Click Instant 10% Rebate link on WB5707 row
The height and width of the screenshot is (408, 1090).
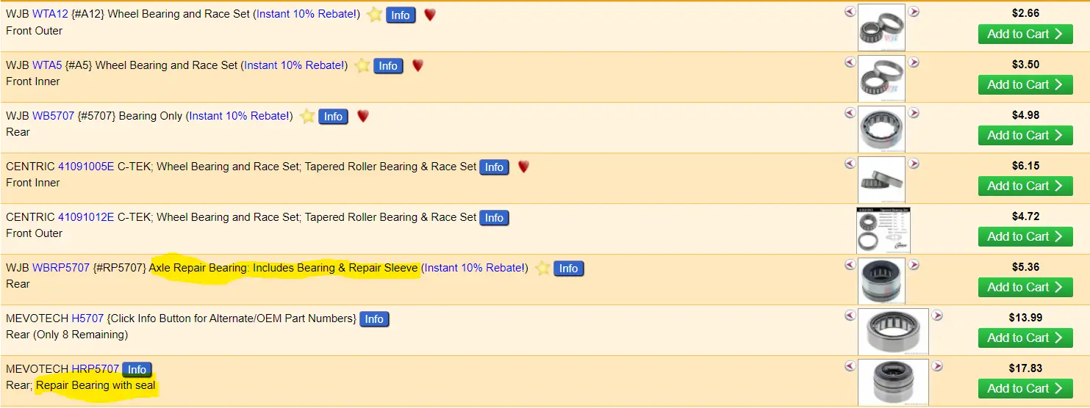click(x=239, y=116)
